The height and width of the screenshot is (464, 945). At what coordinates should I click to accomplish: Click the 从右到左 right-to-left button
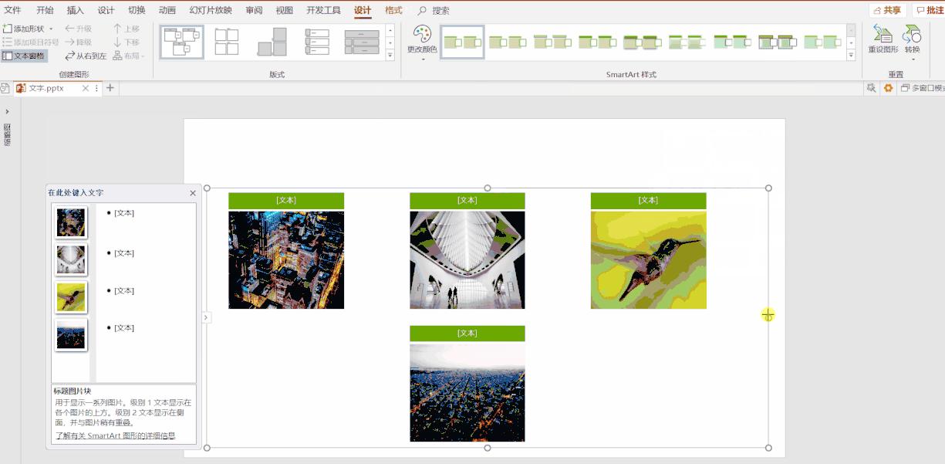coord(85,56)
